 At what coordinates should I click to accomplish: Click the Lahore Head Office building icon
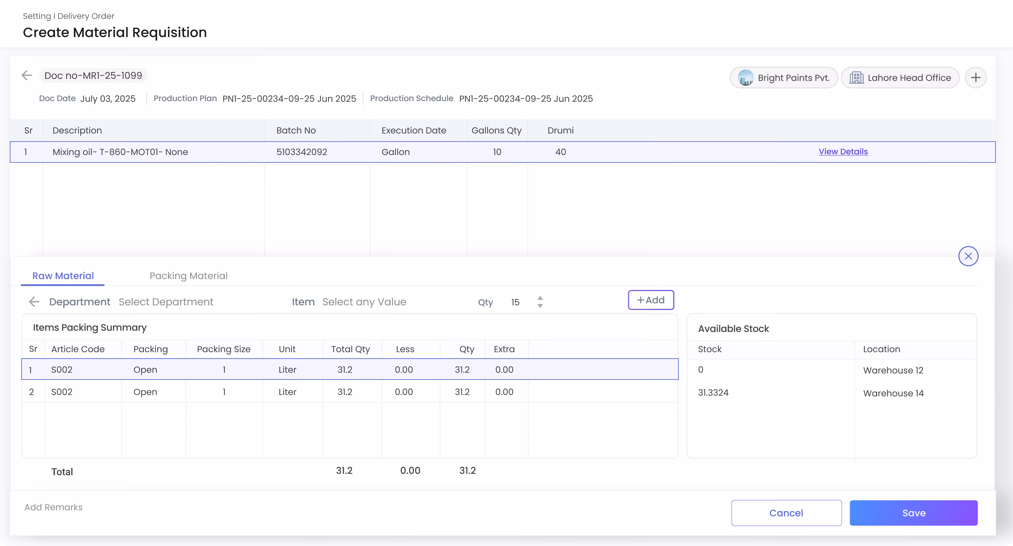(x=856, y=78)
